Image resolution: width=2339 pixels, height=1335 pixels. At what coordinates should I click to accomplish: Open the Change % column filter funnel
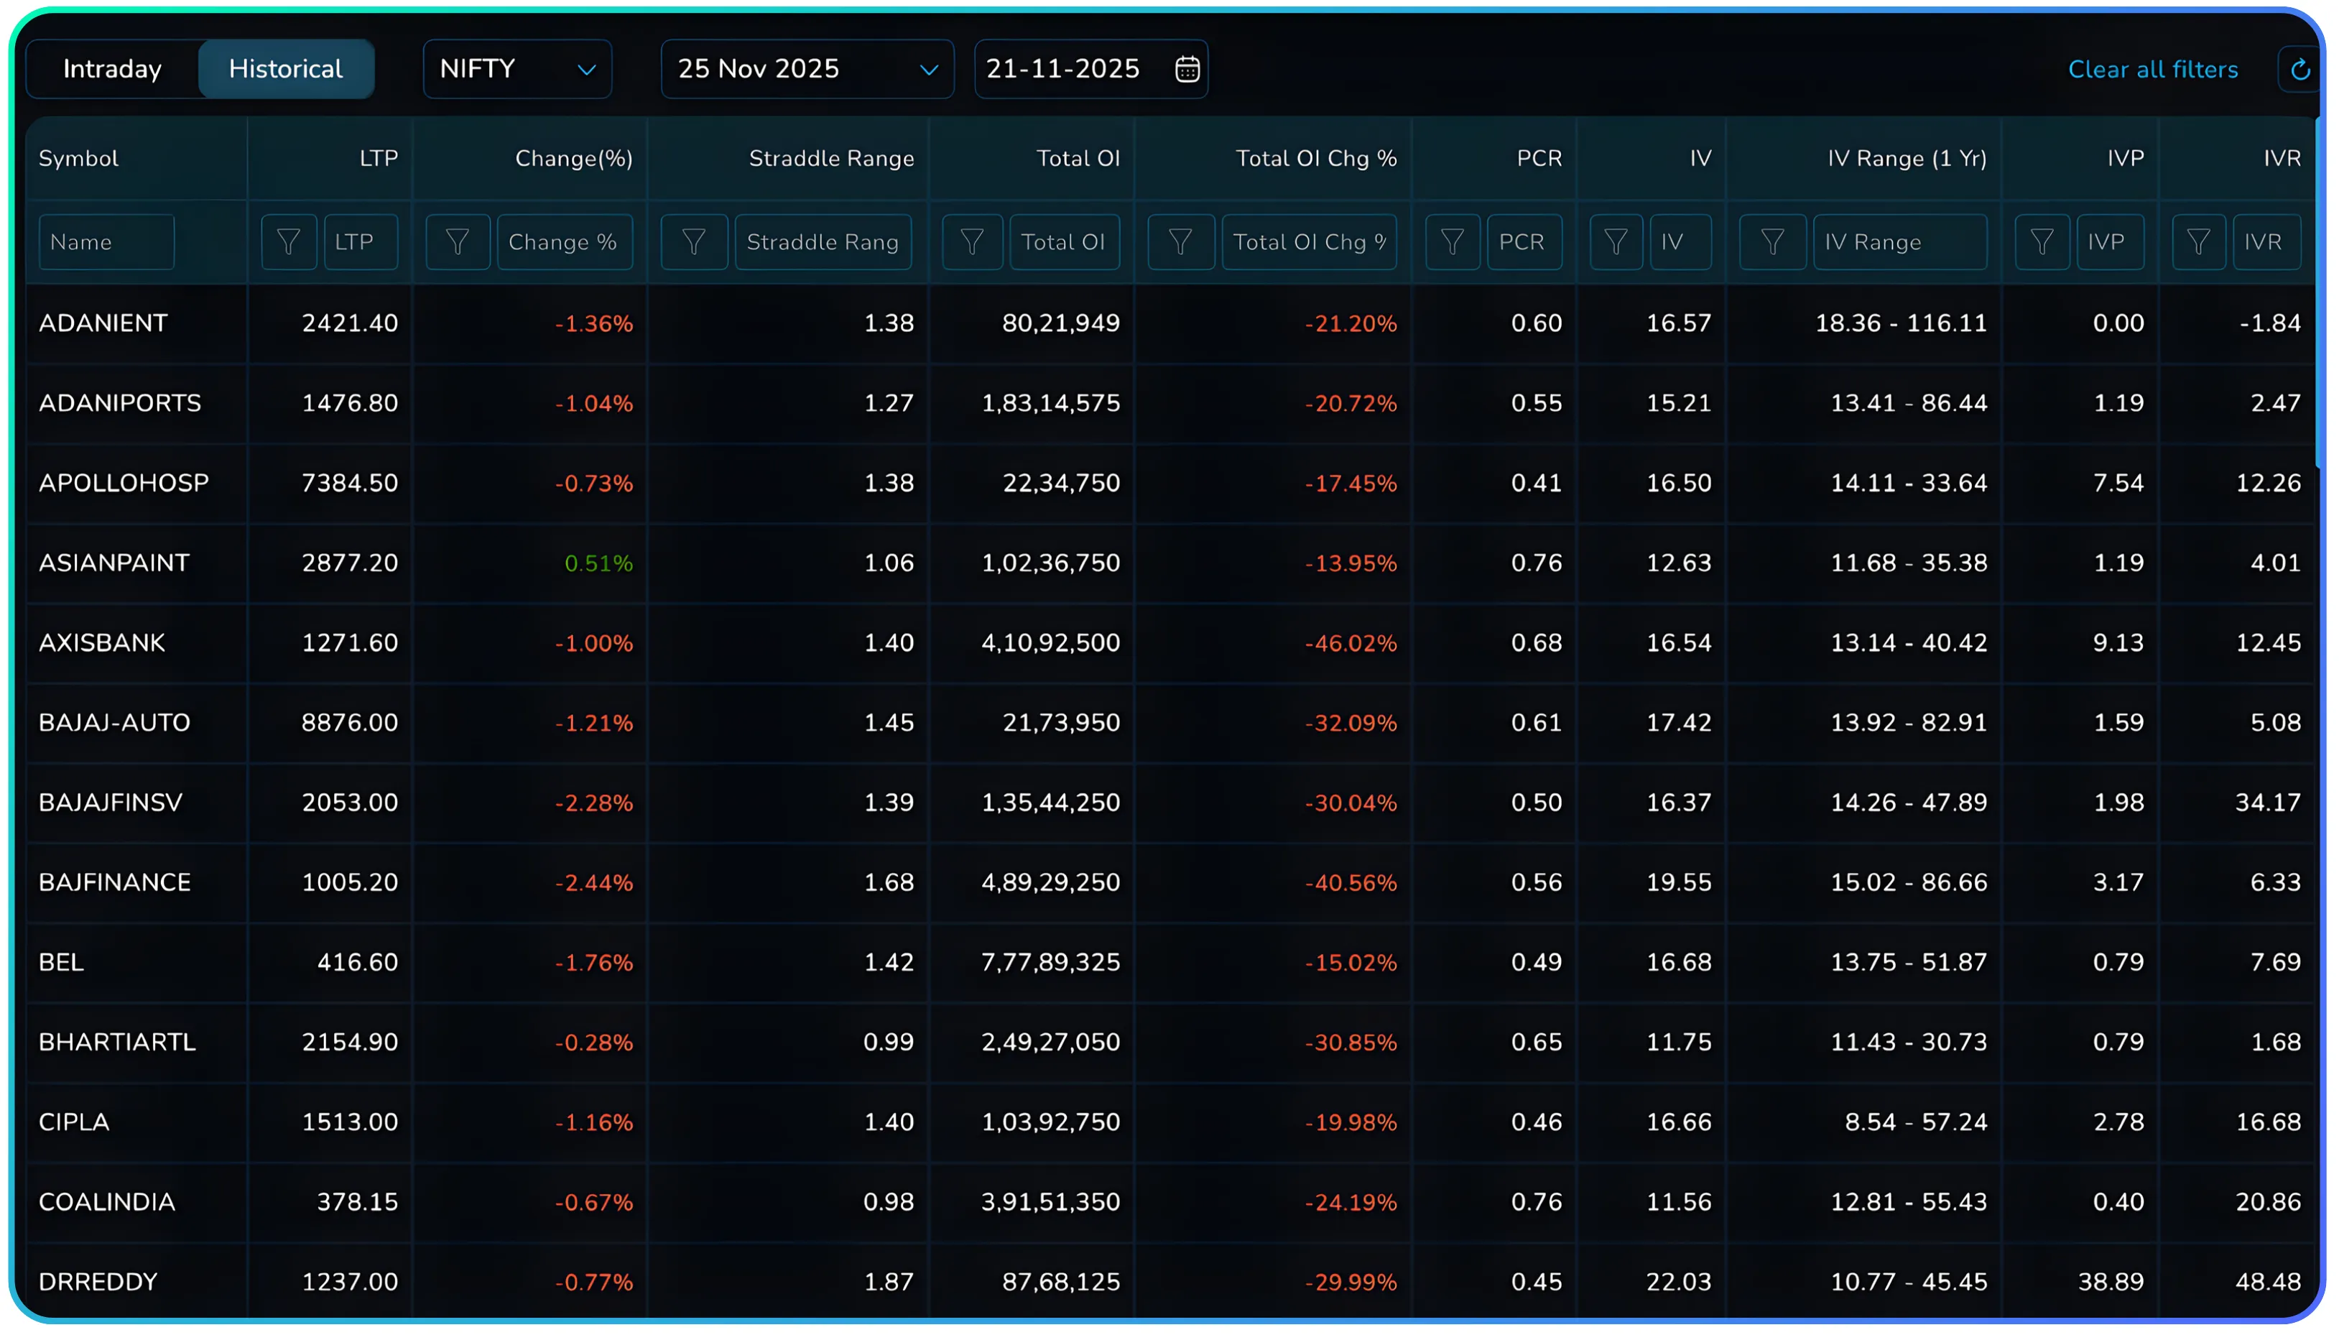point(458,241)
